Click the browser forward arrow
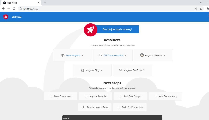This screenshot has width=209, height=120. tap(9, 8)
